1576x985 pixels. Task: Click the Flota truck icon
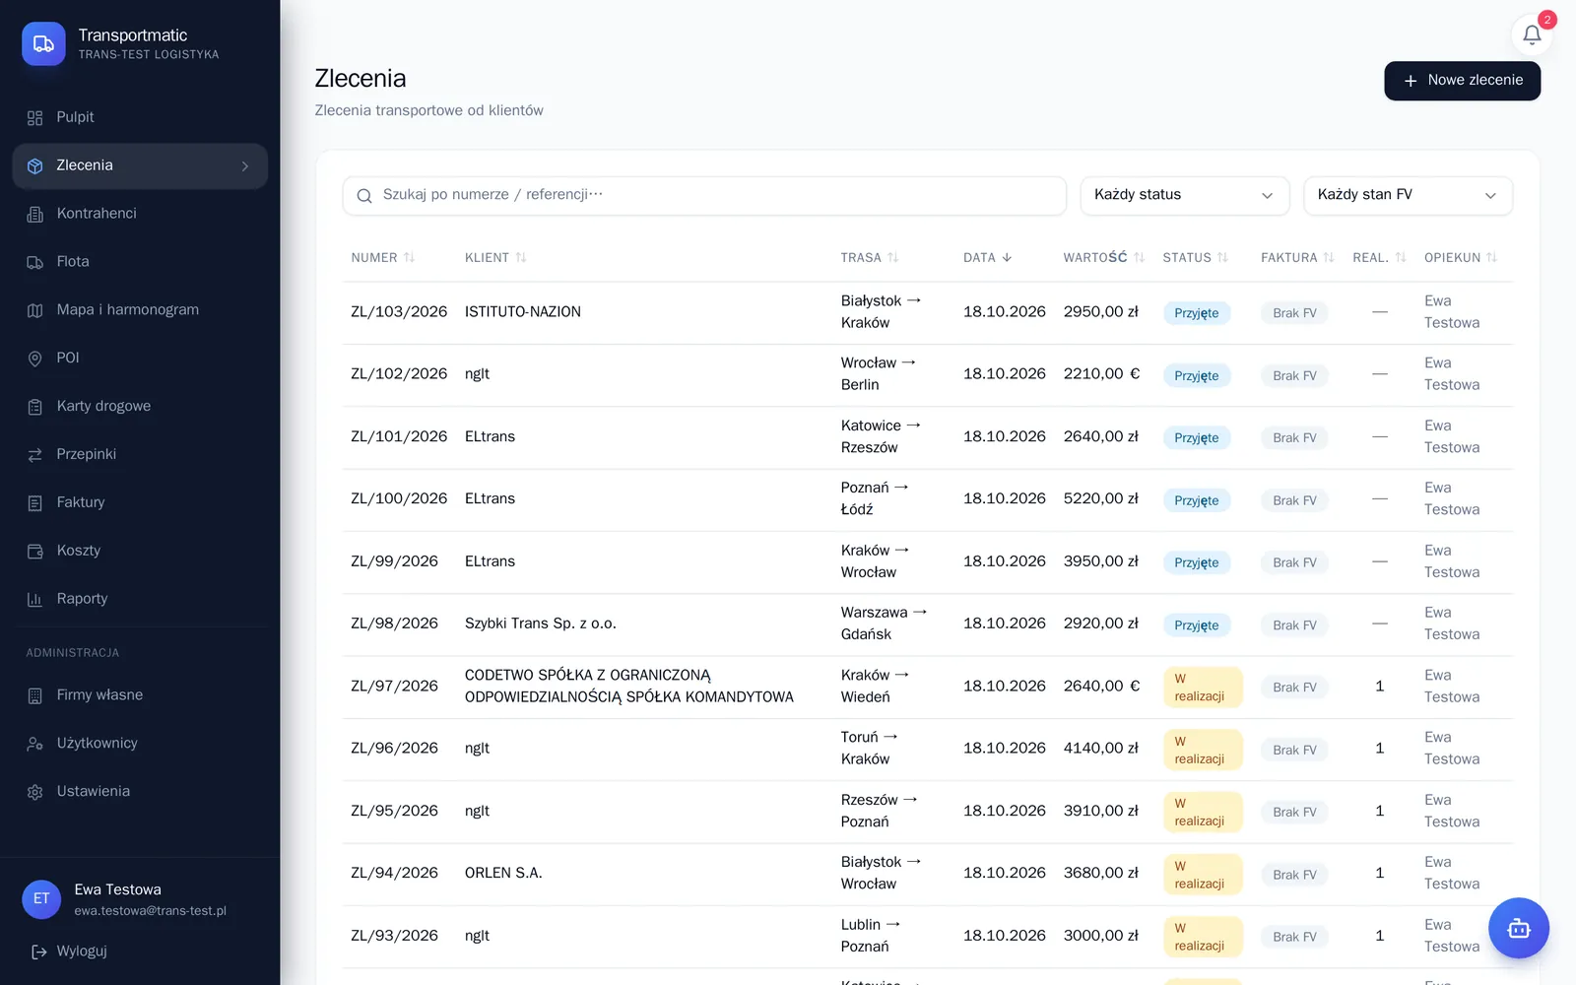coord(35,262)
